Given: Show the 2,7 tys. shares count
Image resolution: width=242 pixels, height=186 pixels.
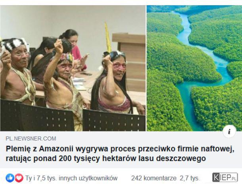Looking at the screenshot, I should tap(190, 178).
